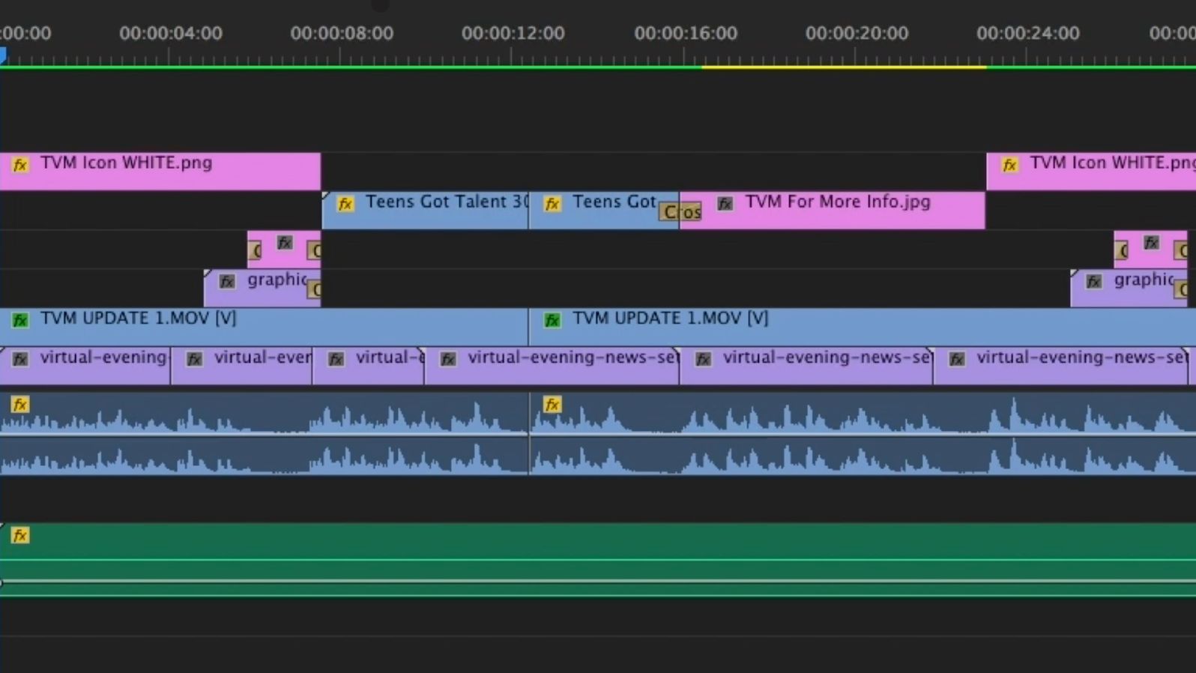Select the Teens Got Talent 30 clip

coord(425,211)
